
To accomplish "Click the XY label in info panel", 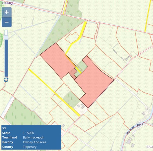I will pyautogui.click(x=4, y=128).
